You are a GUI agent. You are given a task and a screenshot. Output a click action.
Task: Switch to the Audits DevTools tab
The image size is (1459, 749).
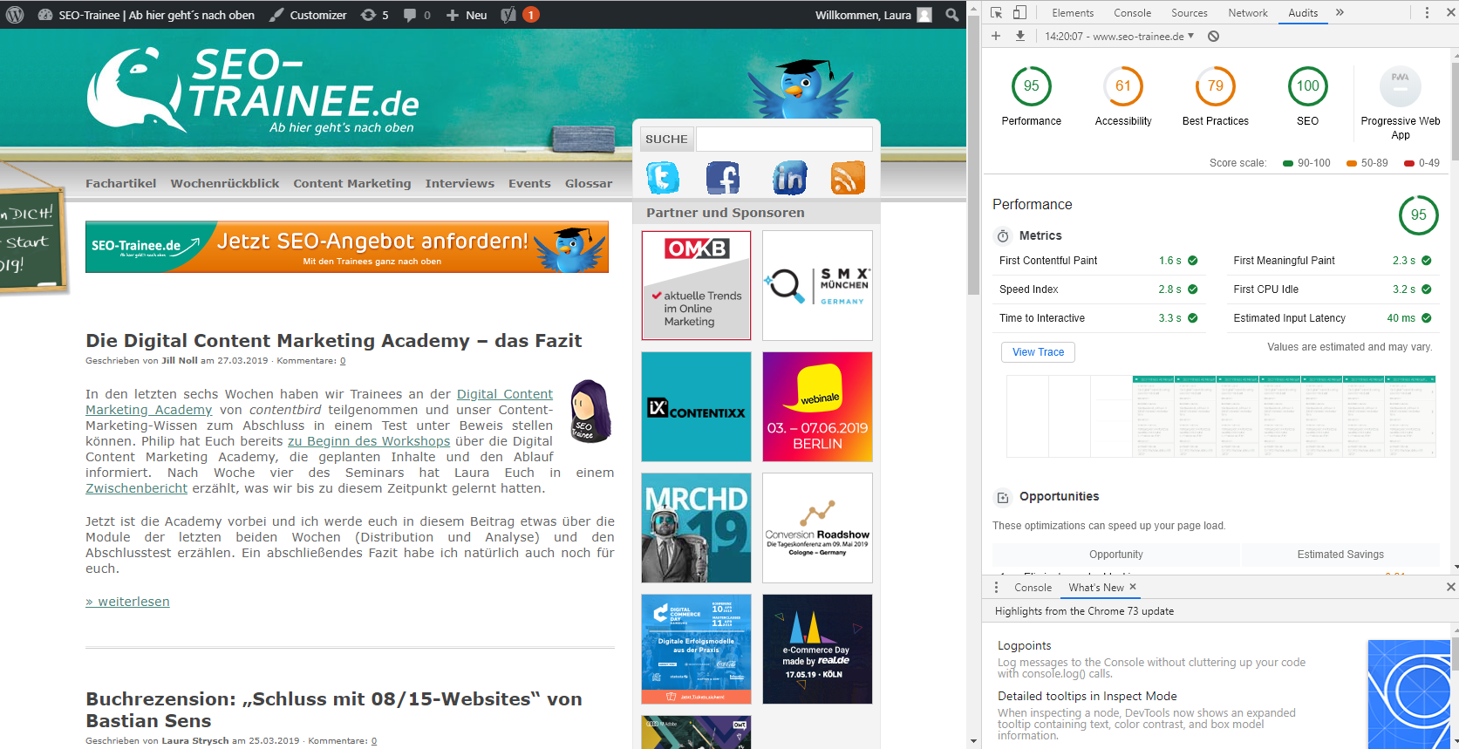pyautogui.click(x=1303, y=13)
